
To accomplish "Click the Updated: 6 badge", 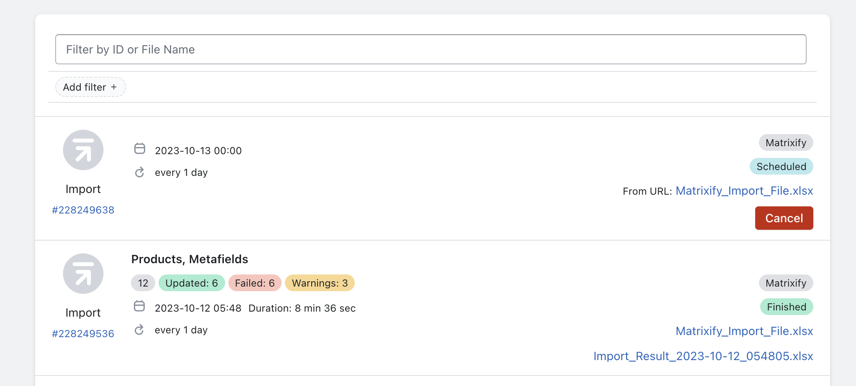I will click(x=192, y=283).
